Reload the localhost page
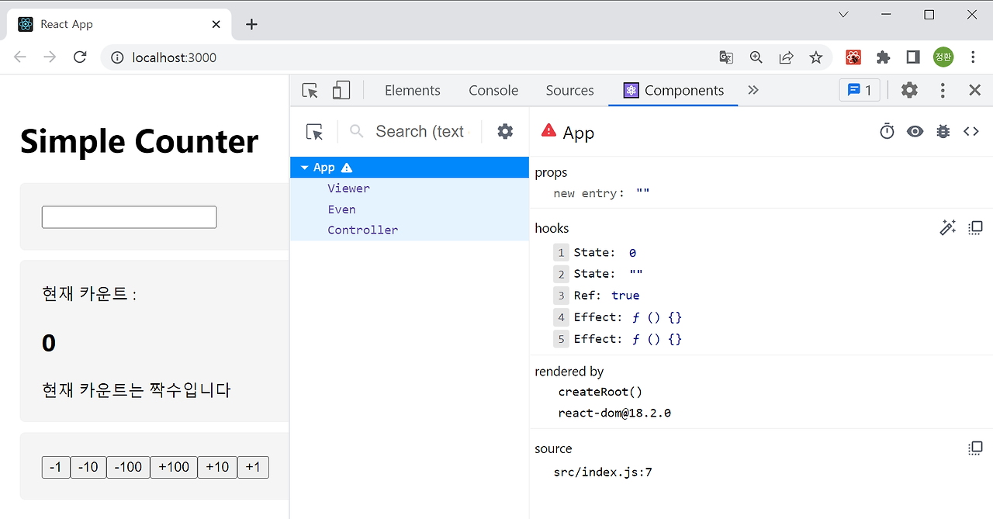993x519 pixels. 79,57
